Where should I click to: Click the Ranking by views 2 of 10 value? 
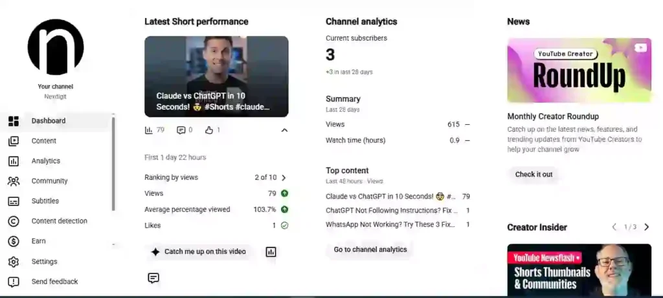265,178
